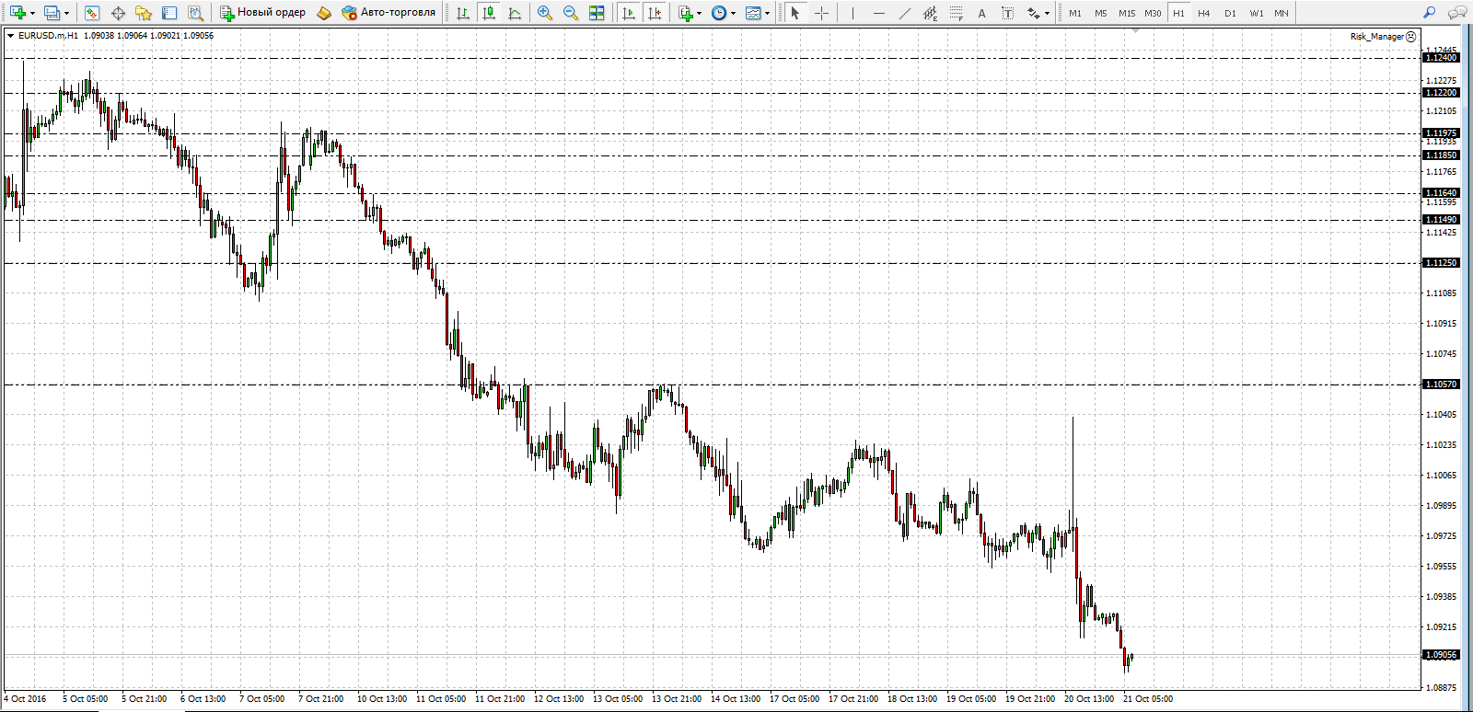Click the triangle before EURUSD.m,H1 title

10,36
